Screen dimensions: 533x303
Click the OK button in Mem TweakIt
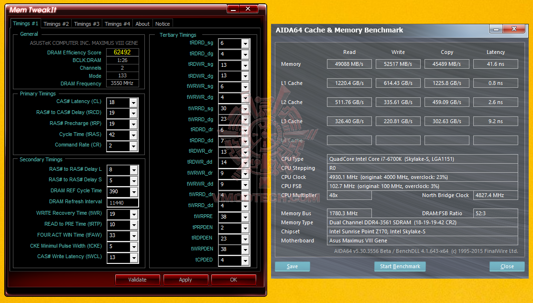[x=234, y=280]
